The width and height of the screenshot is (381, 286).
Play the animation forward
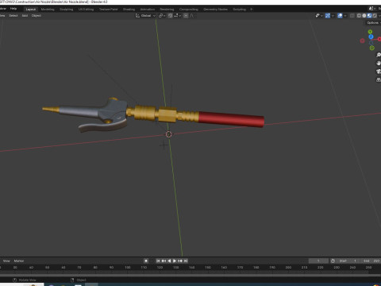tap(175, 261)
